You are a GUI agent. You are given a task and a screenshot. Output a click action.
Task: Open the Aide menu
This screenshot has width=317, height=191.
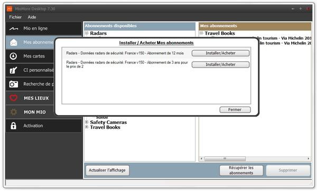tap(32, 17)
